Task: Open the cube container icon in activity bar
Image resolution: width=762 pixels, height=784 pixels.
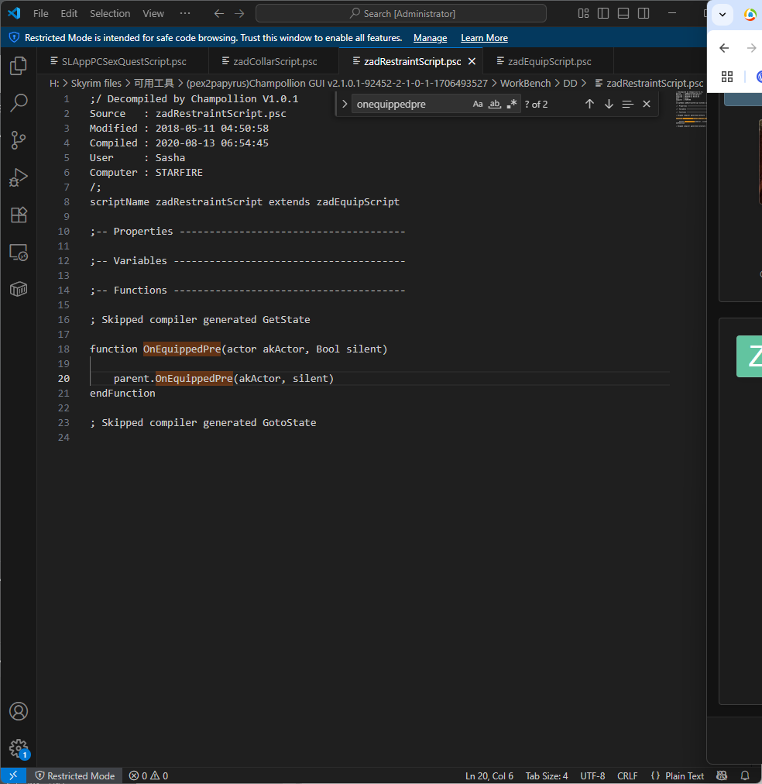Action: coord(19,289)
